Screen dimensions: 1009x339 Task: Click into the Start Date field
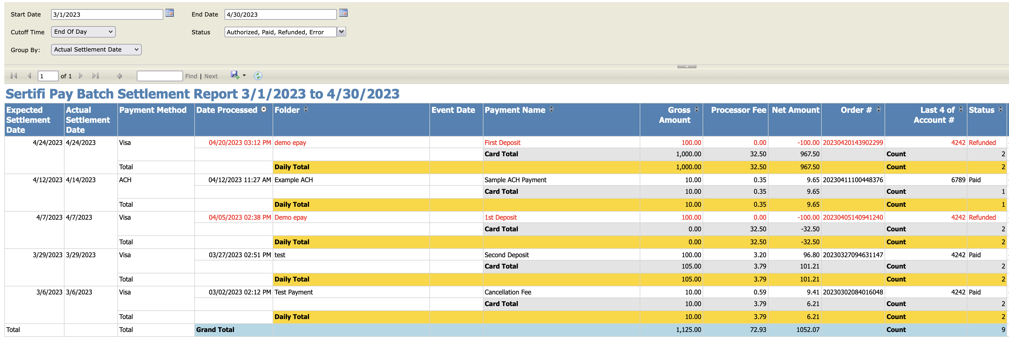point(107,15)
